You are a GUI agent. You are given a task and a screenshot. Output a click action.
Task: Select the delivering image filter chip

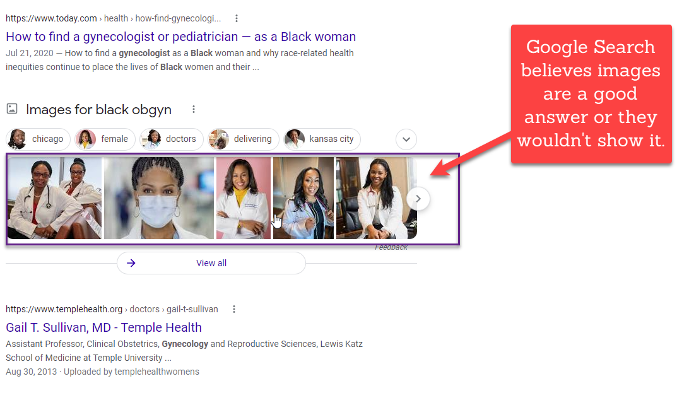[x=244, y=139]
